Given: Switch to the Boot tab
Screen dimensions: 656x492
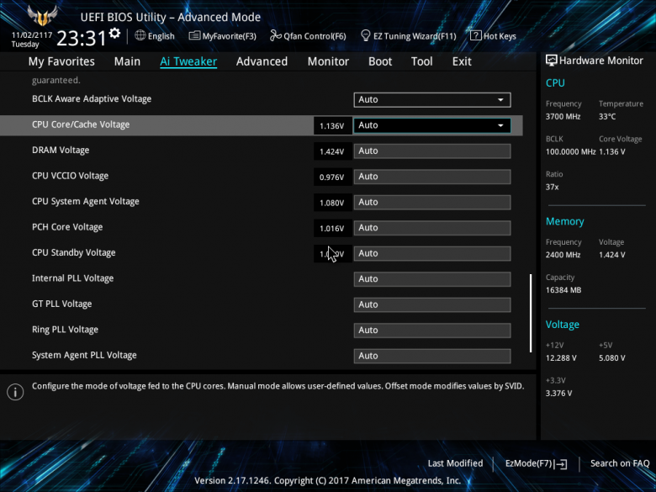Looking at the screenshot, I should point(380,61).
